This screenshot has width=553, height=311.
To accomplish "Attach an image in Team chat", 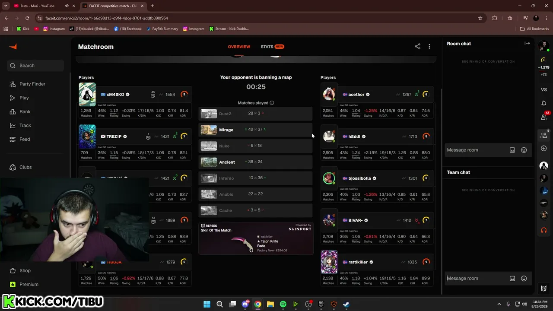I will (512, 279).
